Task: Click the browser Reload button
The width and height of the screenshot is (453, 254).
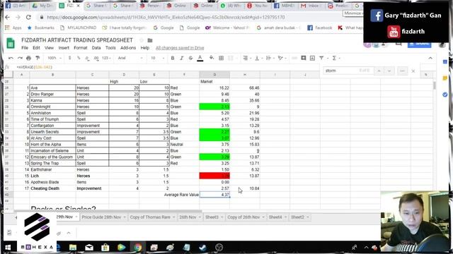Action: pos(28,17)
